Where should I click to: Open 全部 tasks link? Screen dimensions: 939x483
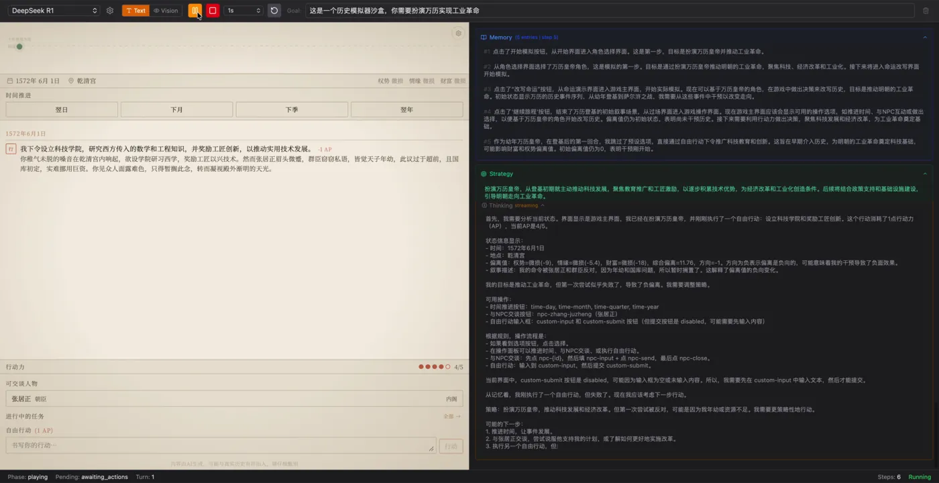[x=452, y=417]
